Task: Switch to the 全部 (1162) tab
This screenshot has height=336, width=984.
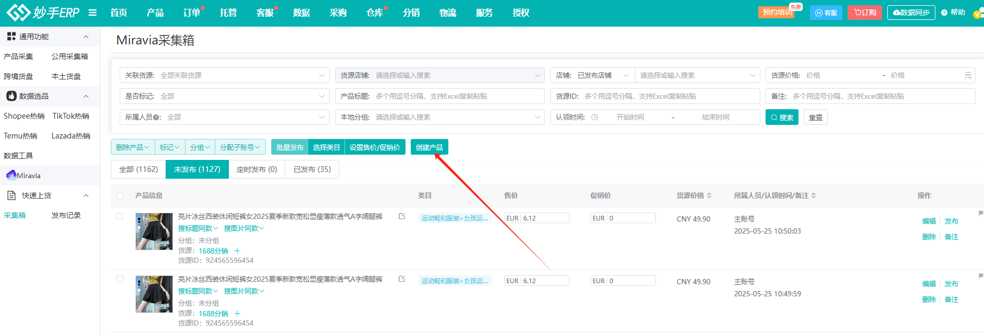Action: (138, 169)
